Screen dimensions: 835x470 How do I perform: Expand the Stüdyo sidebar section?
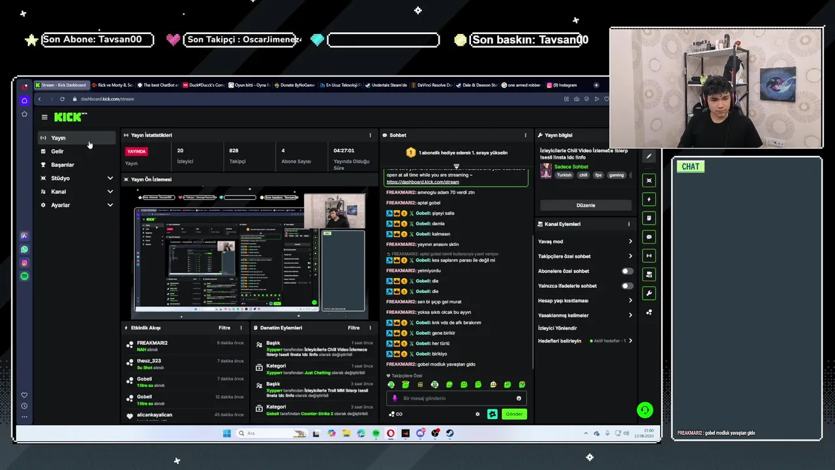(x=76, y=178)
